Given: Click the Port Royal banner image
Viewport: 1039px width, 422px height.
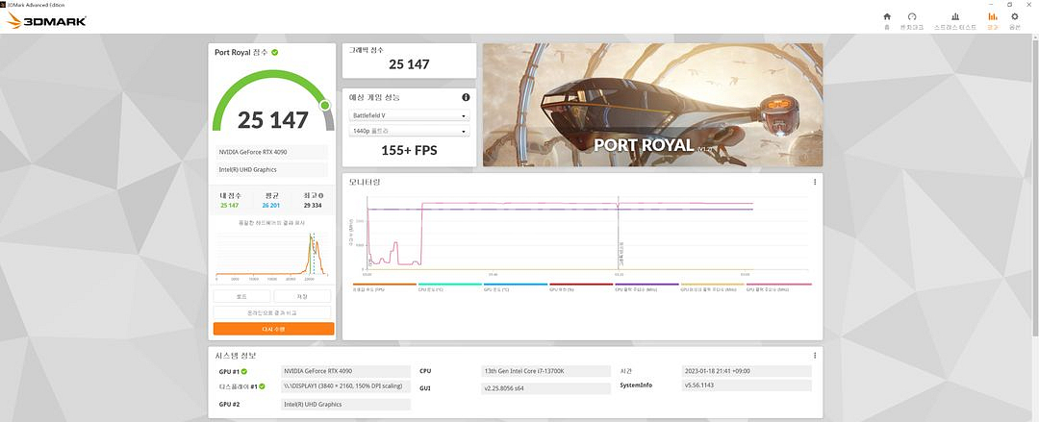Looking at the screenshot, I should (652, 104).
